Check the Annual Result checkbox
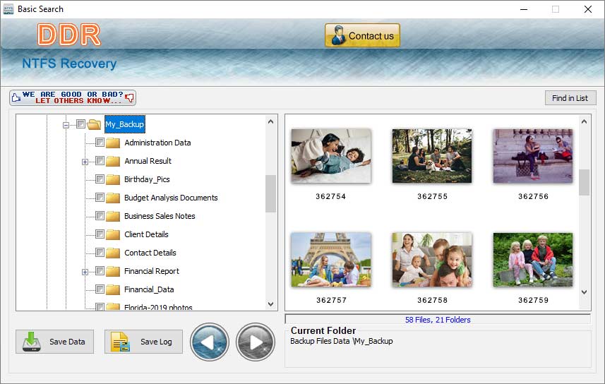 coord(100,160)
